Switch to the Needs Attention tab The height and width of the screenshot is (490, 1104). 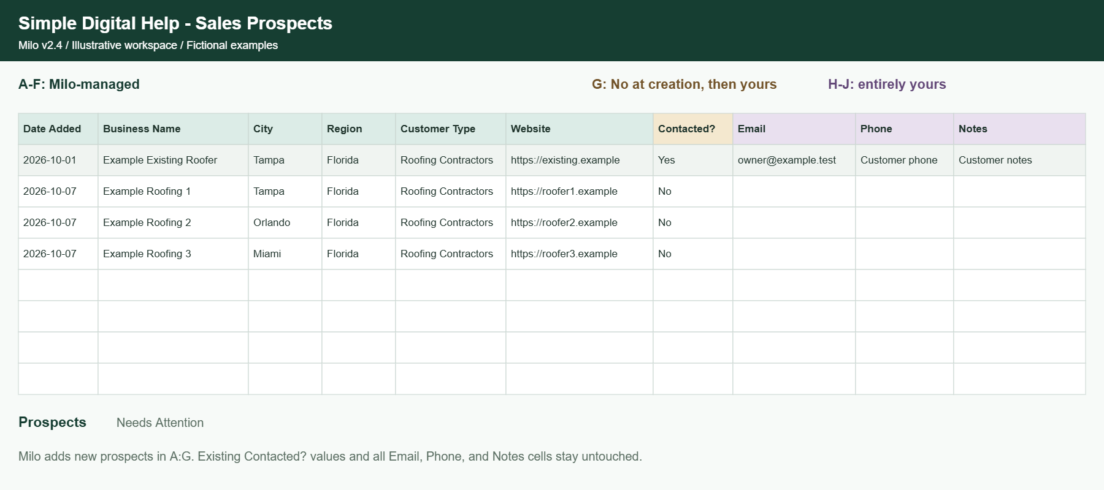point(160,423)
